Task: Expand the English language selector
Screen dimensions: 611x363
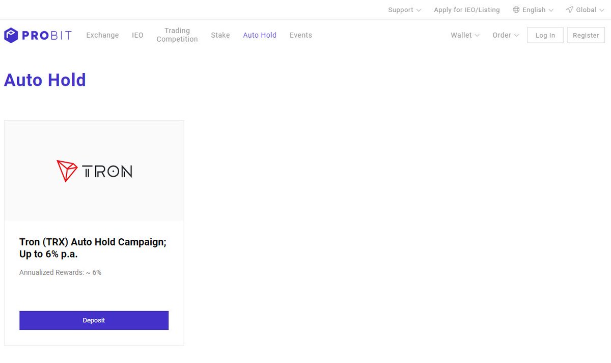Action: point(533,10)
